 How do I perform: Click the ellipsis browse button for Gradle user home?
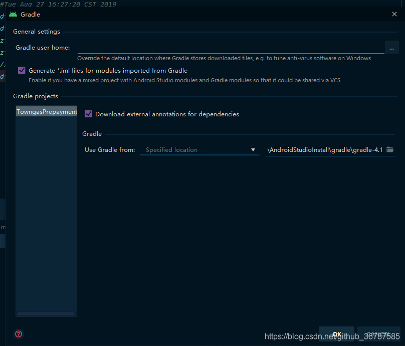[x=391, y=48]
